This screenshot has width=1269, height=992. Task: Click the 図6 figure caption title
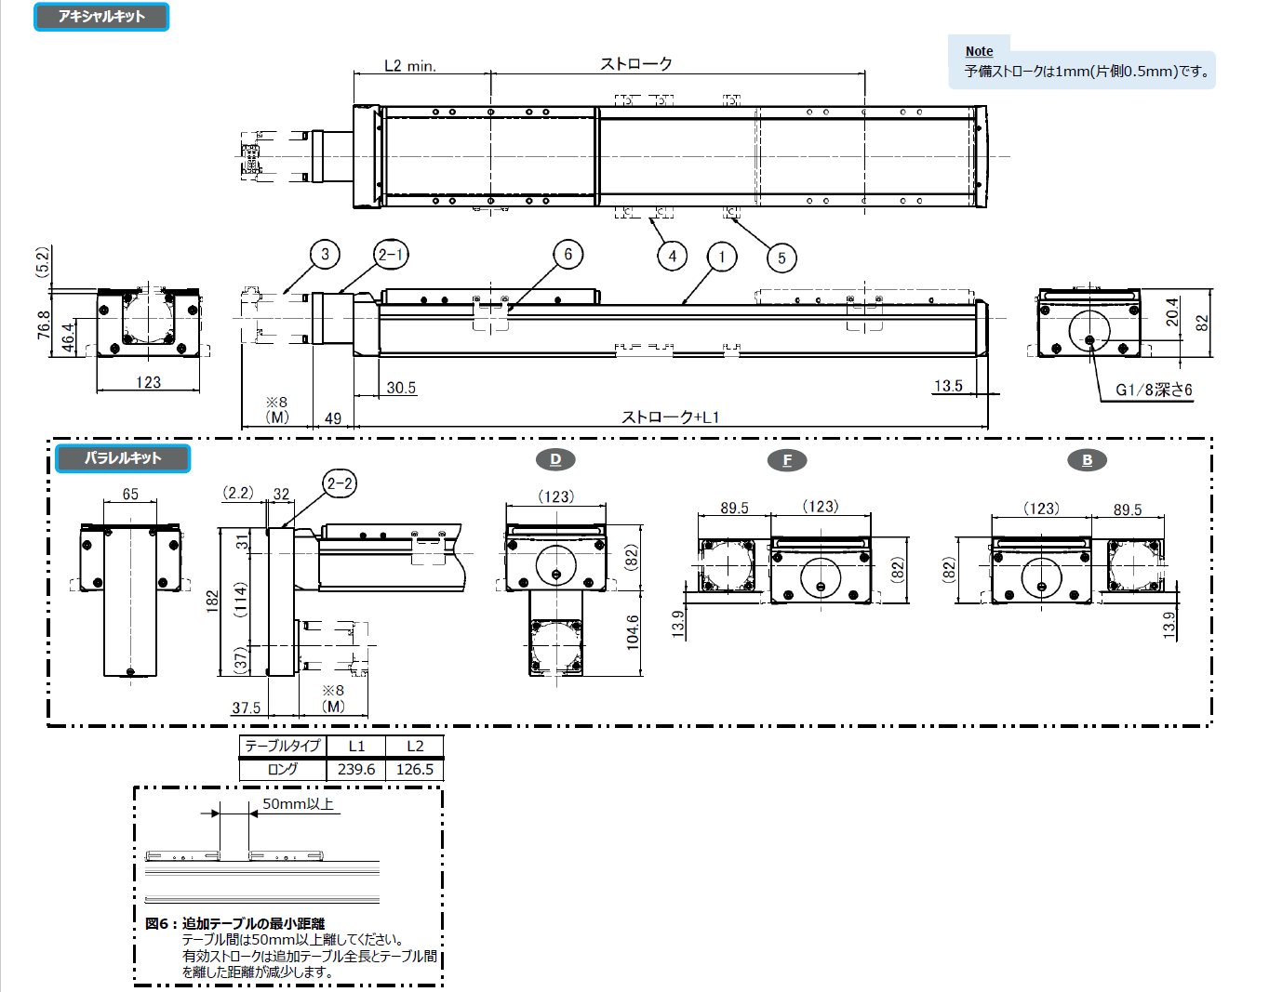click(235, 923)
